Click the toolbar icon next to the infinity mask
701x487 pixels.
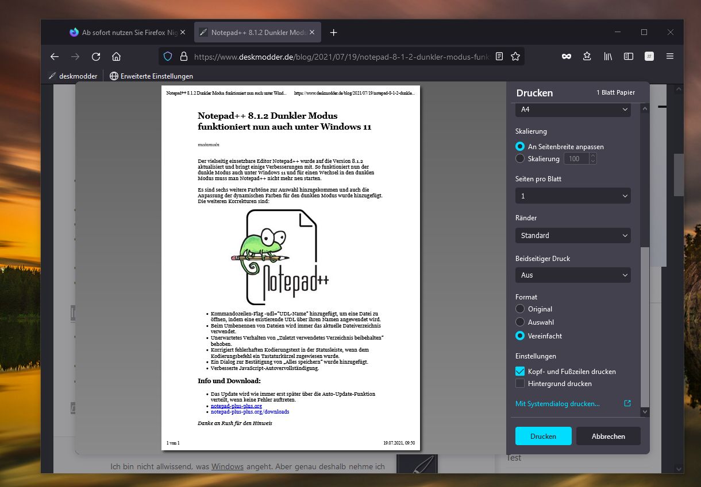point(587,56)
